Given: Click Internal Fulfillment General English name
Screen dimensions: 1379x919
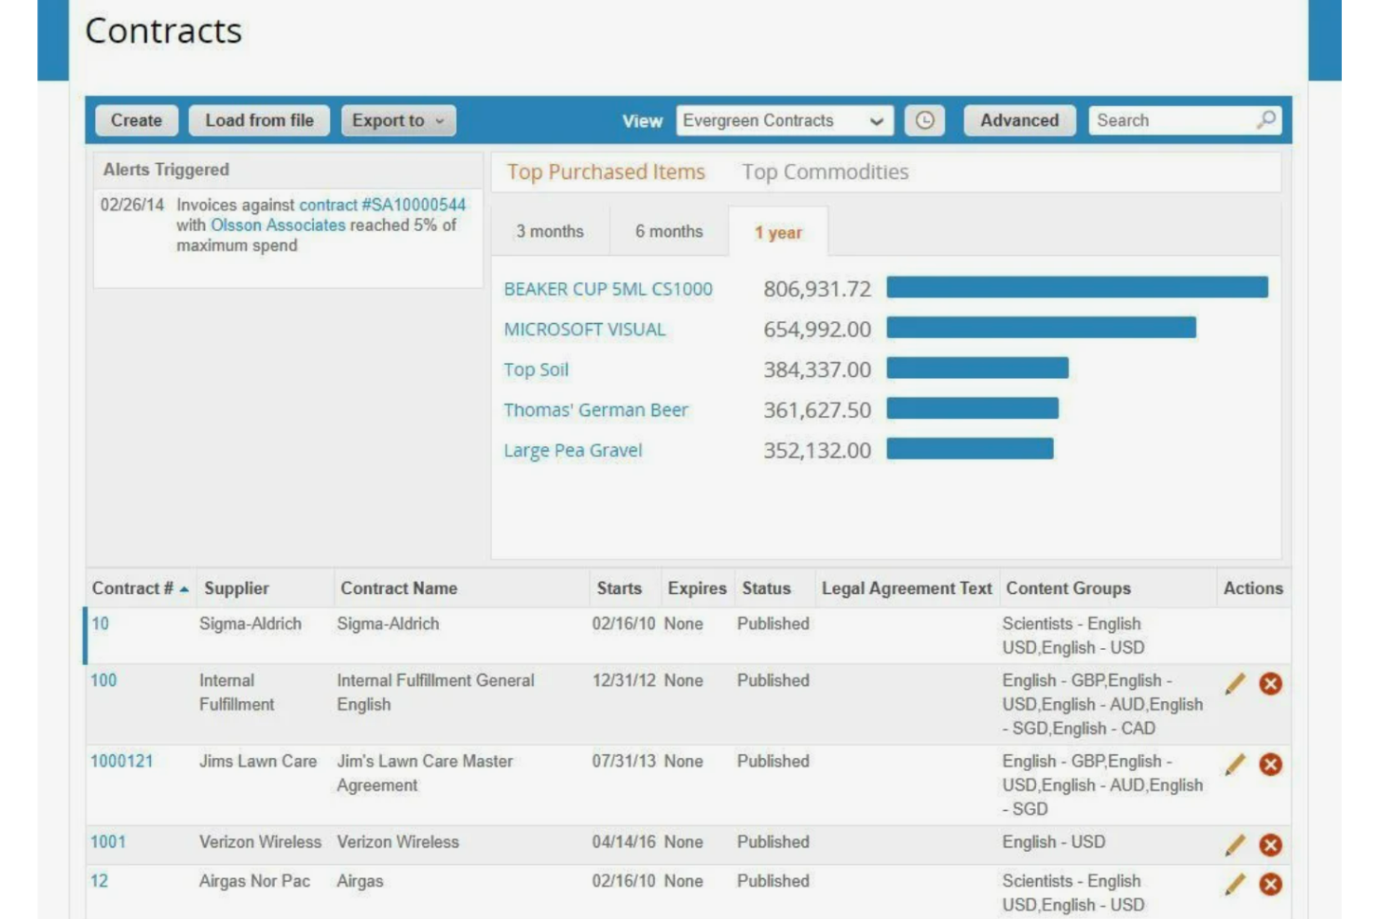Looking at the screenshot, I should click(435, 693).
